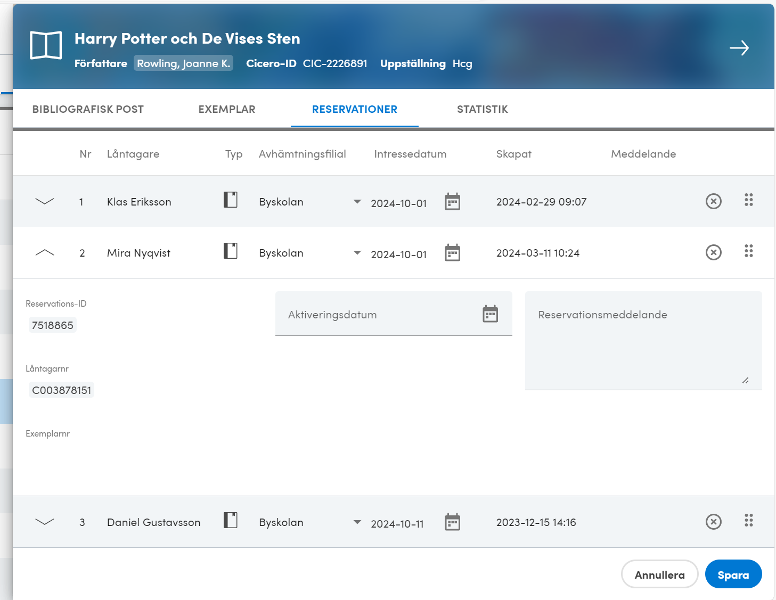Click the Cicero-ID value CIC-2226891
Viewport: 776px width, 600px height.
(335, 63)
